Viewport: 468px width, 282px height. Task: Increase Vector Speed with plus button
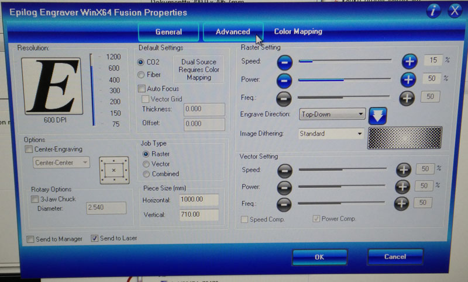pos(404,170)
